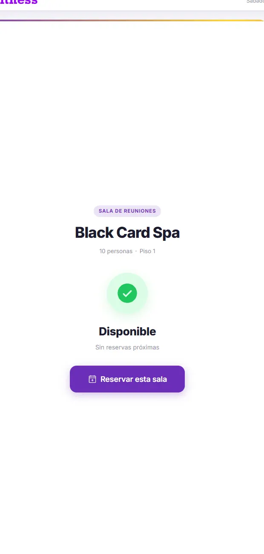
Task: Click the text label inside the purple reserve button
Action: [134, 379]
